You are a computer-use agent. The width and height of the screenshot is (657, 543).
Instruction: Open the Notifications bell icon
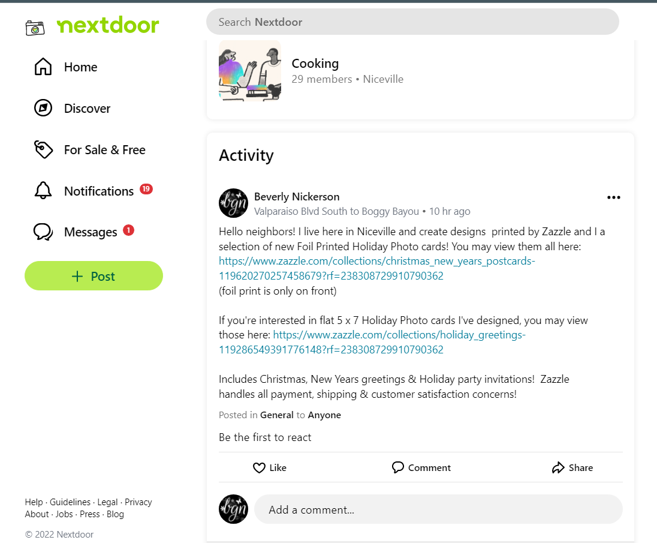[43, 191]
